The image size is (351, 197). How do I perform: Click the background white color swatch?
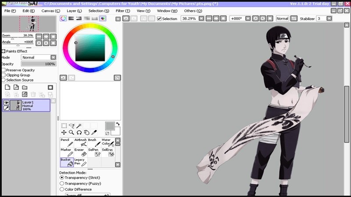(x=118, y=133)
